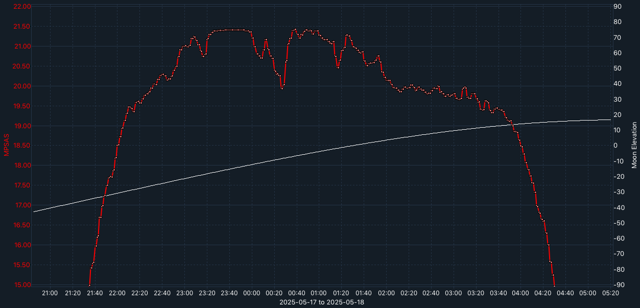Click the date range label 2025-05-17 to 2025-05-18
Screen dimensions: 640x308
click(322, 302)
